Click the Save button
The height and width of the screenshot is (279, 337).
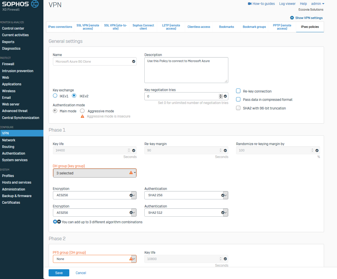59,273
